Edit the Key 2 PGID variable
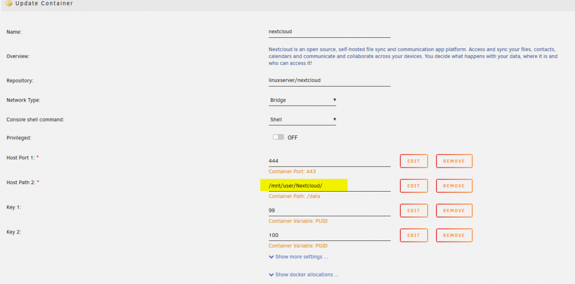575x284 pixels. tap(413, 235)
